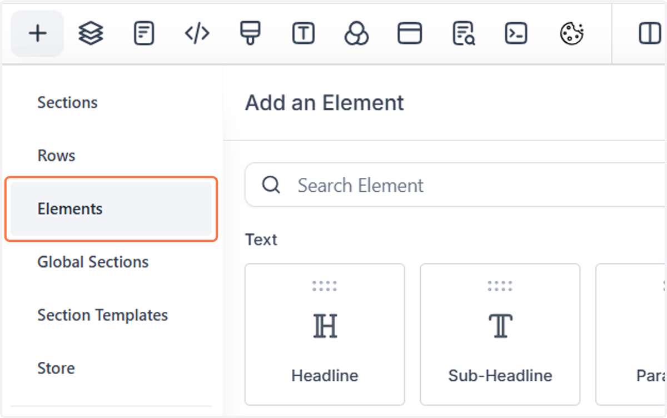The height and width of the screenshot is (418, 667).
Task: Open the overlapping circles color icon
Action: pyautogui.click(x=356, y=34)
